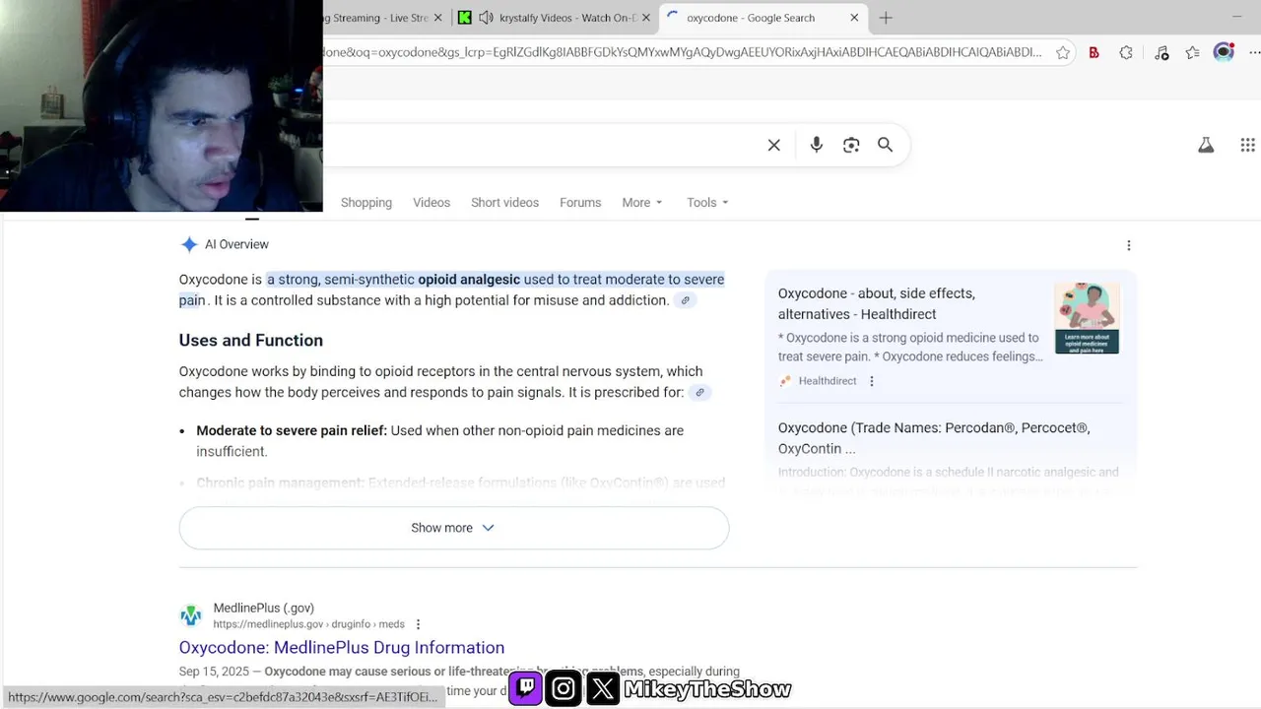This screenshot has width=1261, height=709.
Task: Open MedlinePlus result three-dot menu
Action: [x=418, y=624]
